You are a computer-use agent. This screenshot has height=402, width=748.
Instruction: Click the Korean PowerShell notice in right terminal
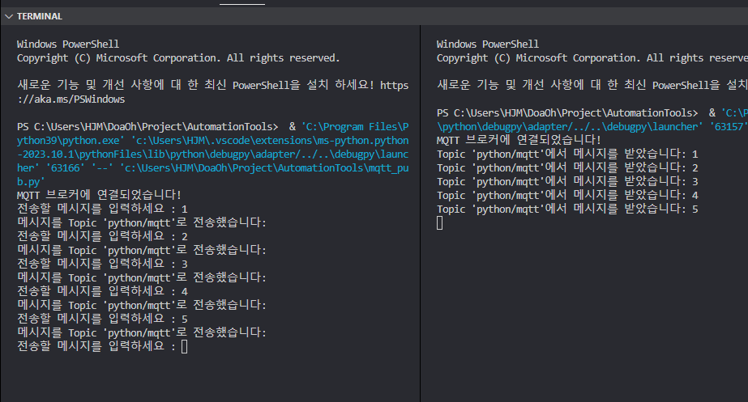pyautogui.click(x=592, y=85)
